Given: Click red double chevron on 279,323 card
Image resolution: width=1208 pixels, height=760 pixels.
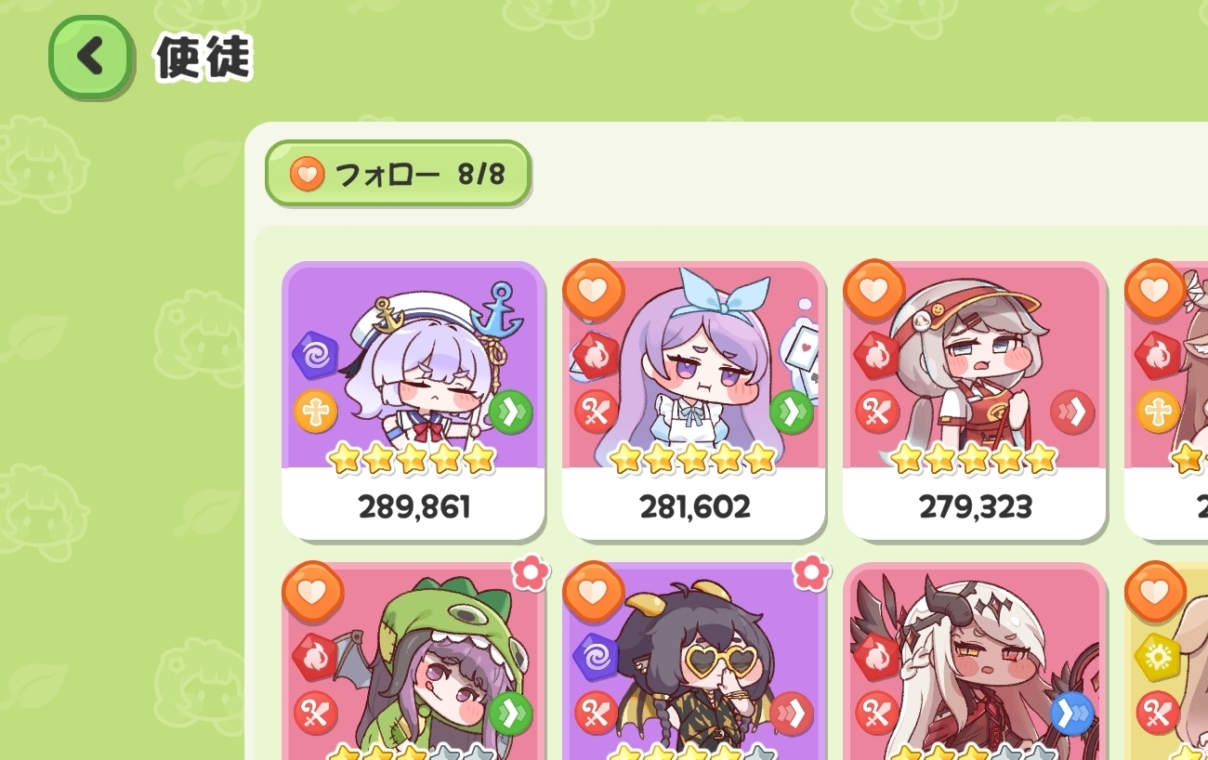Looking at the screenshot, I should (1072, 412).
